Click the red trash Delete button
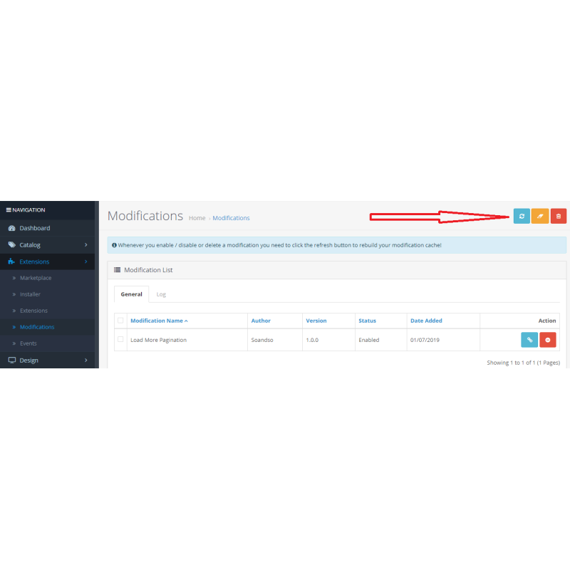Image resolution: width=570 pixels, height=570 pixels. 559,216
